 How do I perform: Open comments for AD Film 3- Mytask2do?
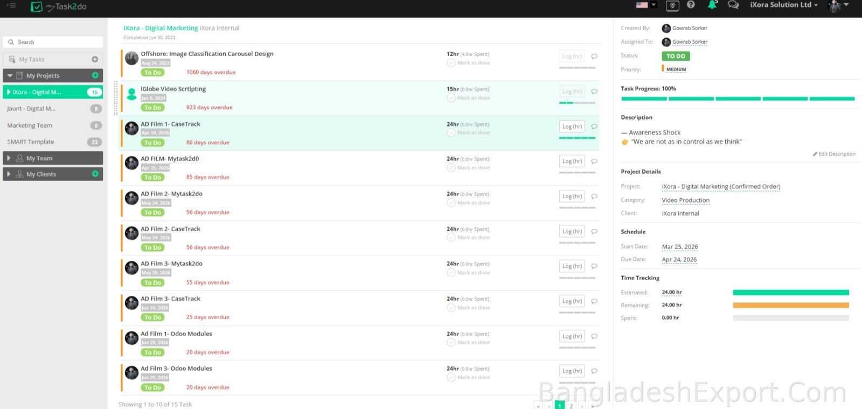594,266
